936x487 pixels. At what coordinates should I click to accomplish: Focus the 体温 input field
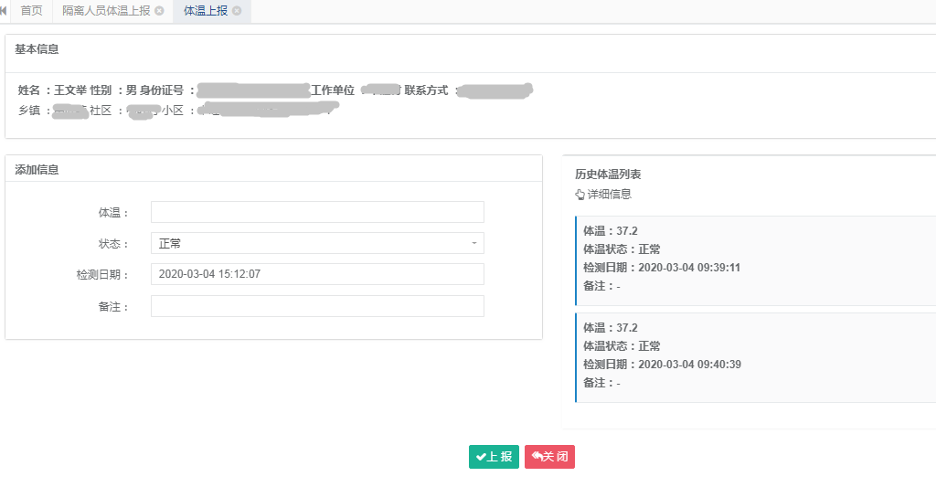click(316, 213)
